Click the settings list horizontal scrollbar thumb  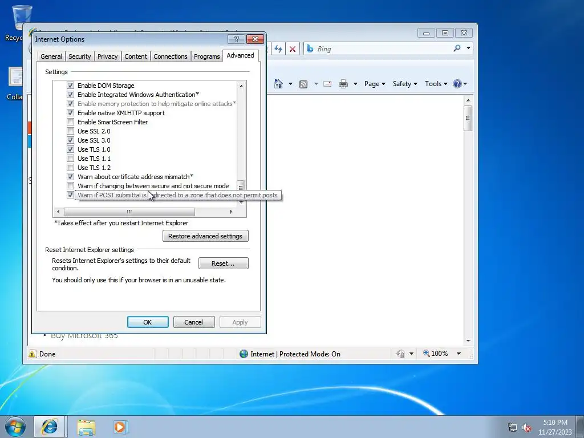129,212
